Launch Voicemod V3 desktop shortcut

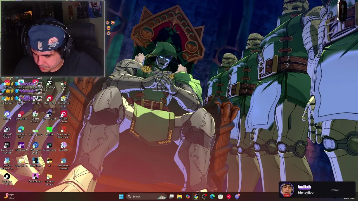pos(50,147)
